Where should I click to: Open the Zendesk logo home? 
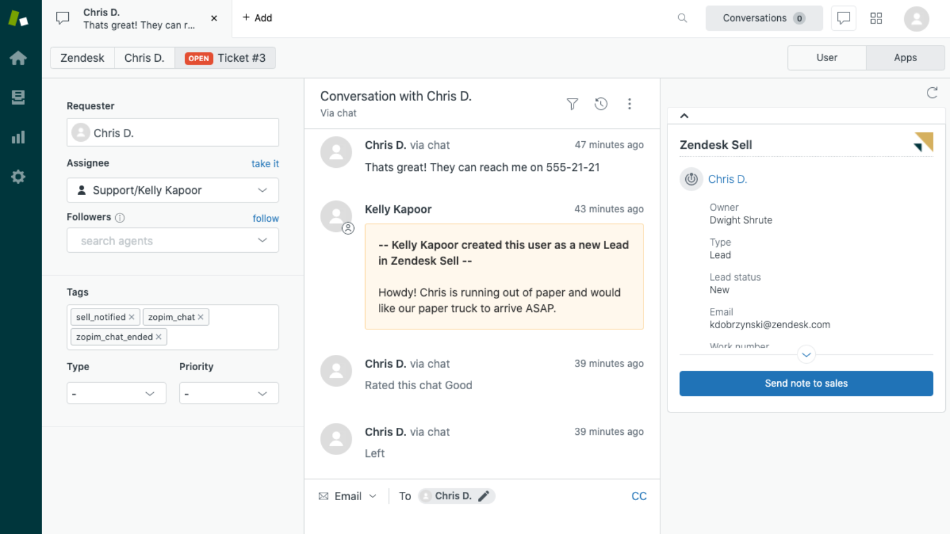click(x=18, y=18)
